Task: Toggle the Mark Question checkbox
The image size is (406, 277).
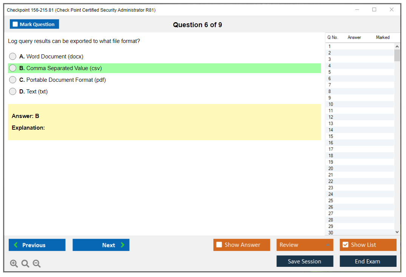Action: (15, 24)
